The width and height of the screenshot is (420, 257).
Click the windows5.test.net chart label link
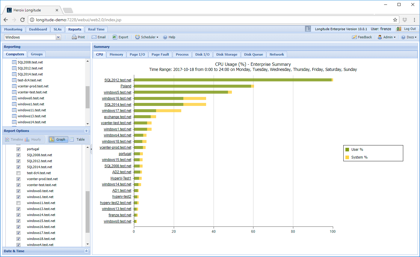pos(117,92)
